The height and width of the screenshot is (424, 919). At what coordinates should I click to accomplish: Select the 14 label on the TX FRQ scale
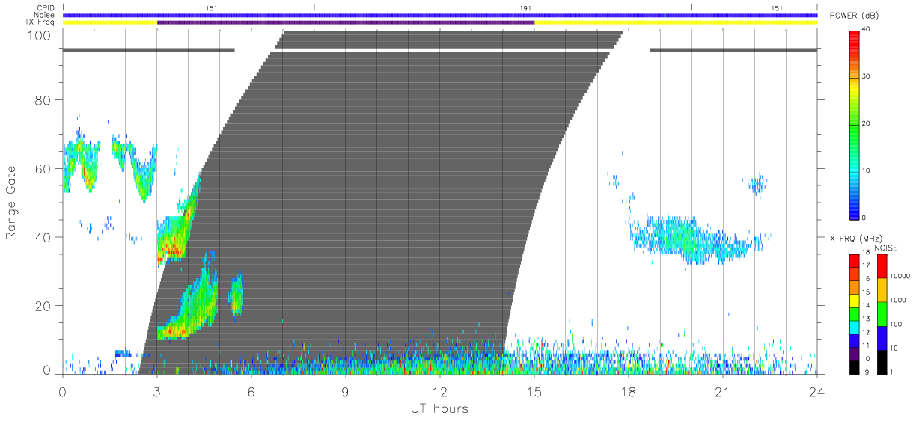(x=866, y=306)
